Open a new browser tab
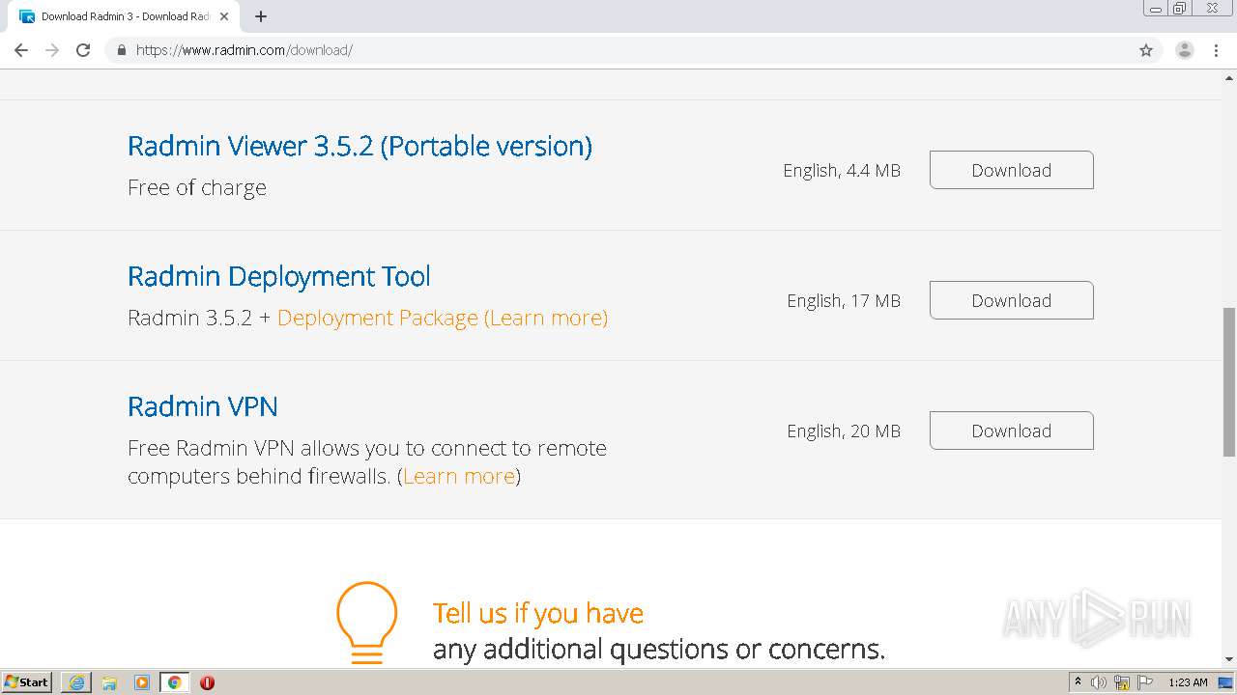The image size is (1237, 695). [261, 16]
